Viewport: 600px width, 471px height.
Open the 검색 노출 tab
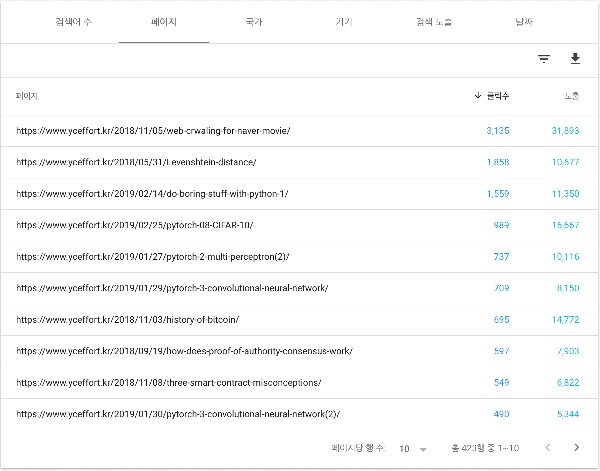[x=434, y=22]
